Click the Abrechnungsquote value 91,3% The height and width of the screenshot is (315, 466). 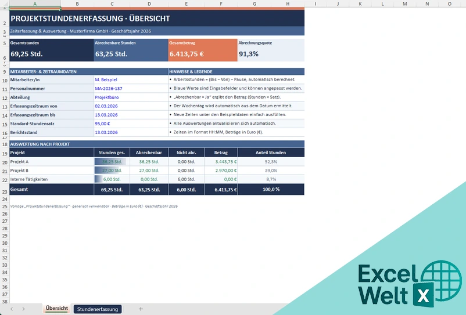tap(249, 54)
